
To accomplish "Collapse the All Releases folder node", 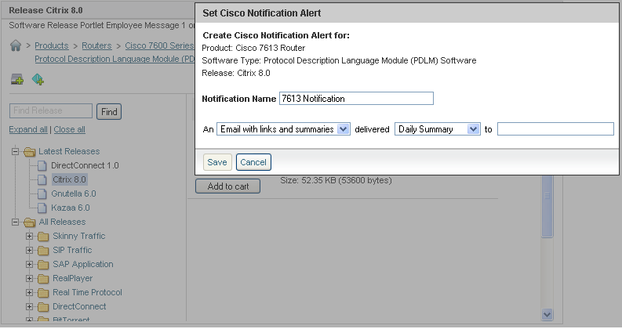I will [x=15, y=222].
